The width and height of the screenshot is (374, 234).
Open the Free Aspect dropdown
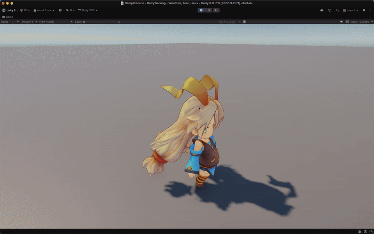point(56,22)
